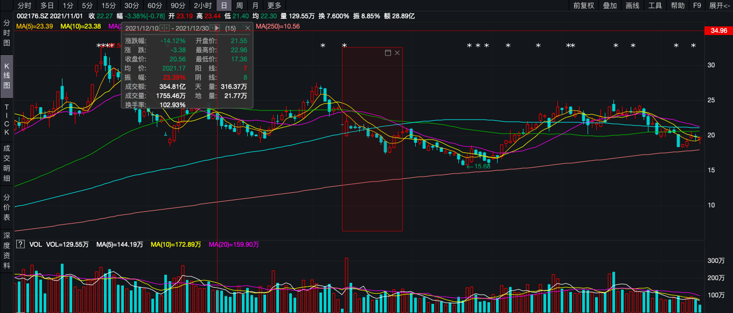Open the 叠加 overlay menu
The image size is (733, 313).
pos(610,5)
